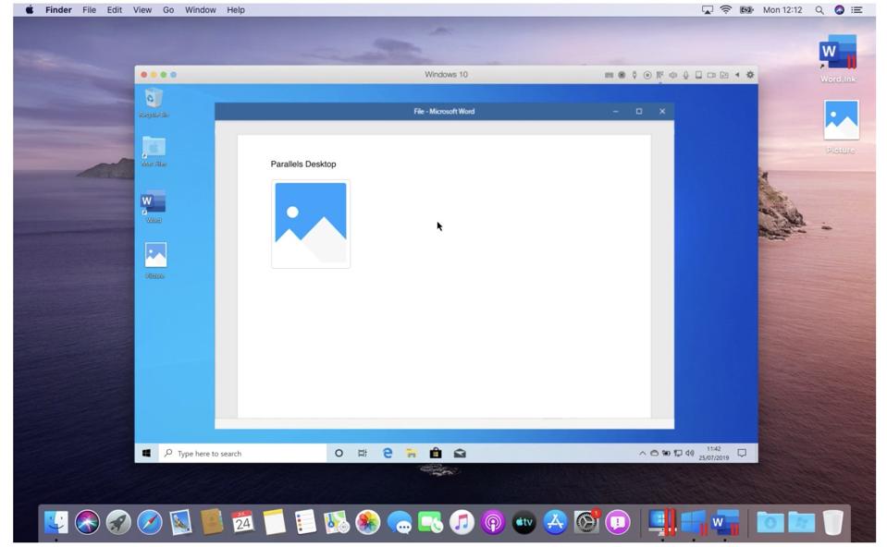Open the Go menu
Image resolution: width=887 pixels, height=547 pixels.
click(x=168, y=9)
